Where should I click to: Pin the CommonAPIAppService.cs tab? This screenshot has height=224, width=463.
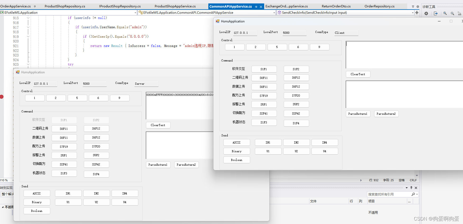click(256, 7)
